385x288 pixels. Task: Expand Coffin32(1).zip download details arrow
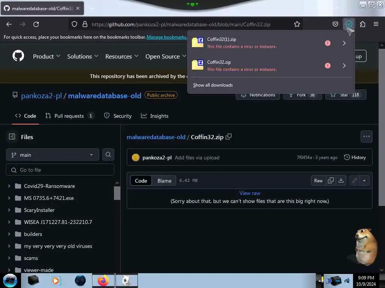[344, 43]
